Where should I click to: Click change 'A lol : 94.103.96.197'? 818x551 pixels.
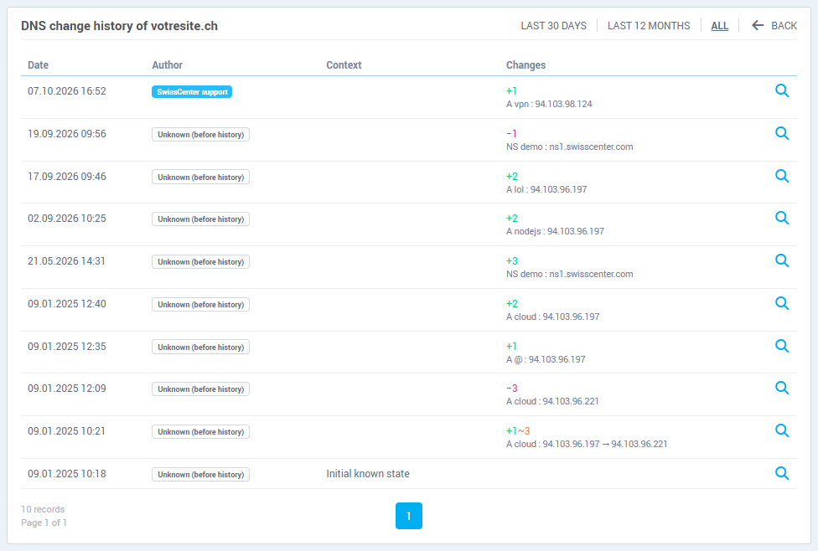pos(546,190)
